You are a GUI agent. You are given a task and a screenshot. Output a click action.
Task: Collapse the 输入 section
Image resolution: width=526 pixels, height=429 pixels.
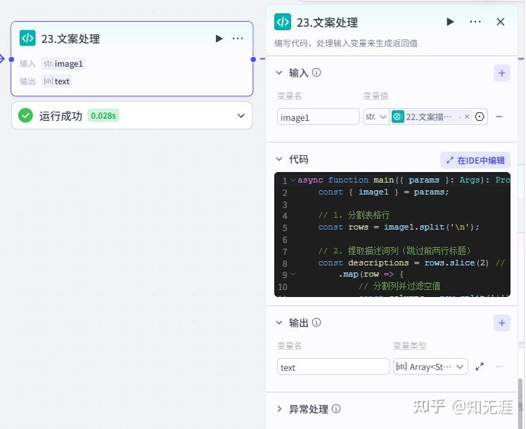pyautogui.click(x=279, y=73)
